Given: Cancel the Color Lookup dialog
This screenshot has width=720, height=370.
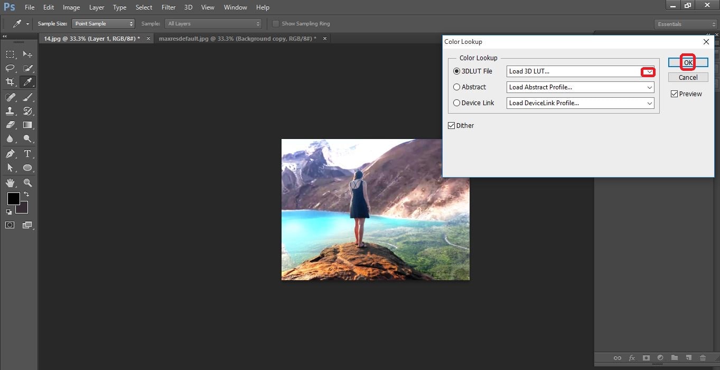Looking at the screenshot, I should (x=688, y=77).
